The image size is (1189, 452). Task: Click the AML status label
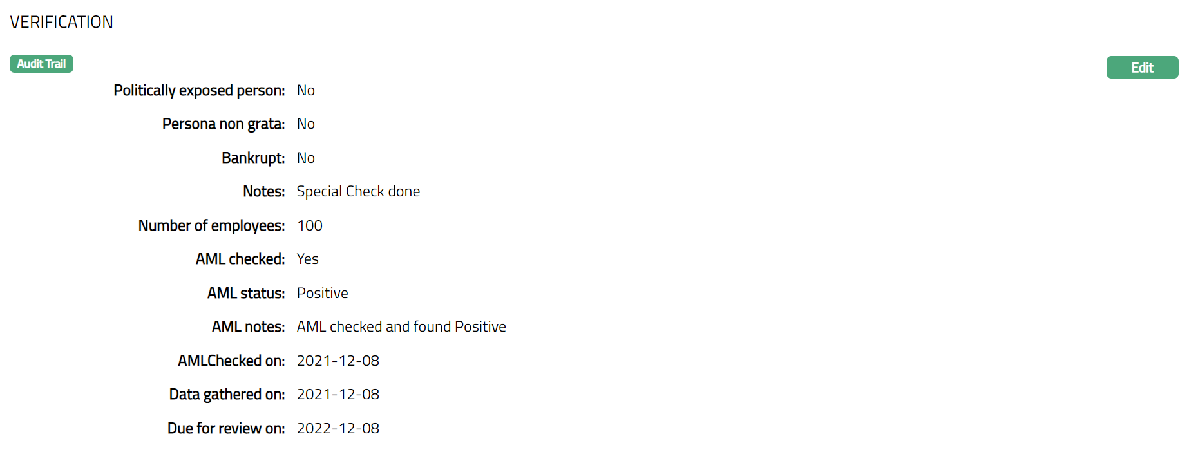245,293
